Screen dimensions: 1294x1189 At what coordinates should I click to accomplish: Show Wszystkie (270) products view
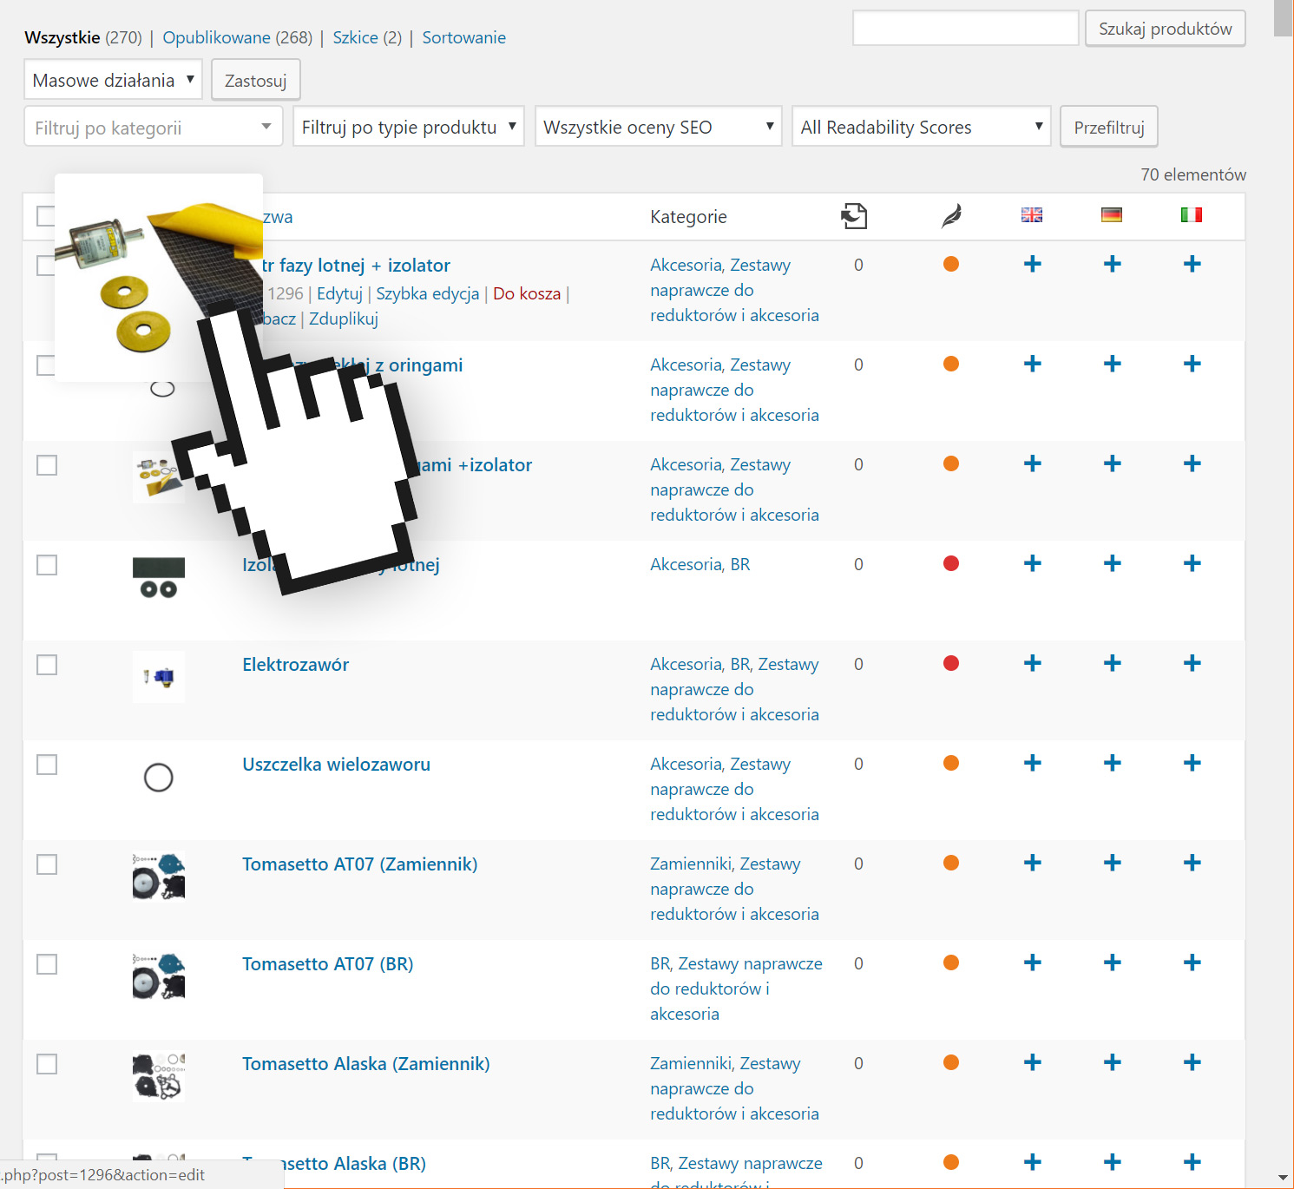83,37
